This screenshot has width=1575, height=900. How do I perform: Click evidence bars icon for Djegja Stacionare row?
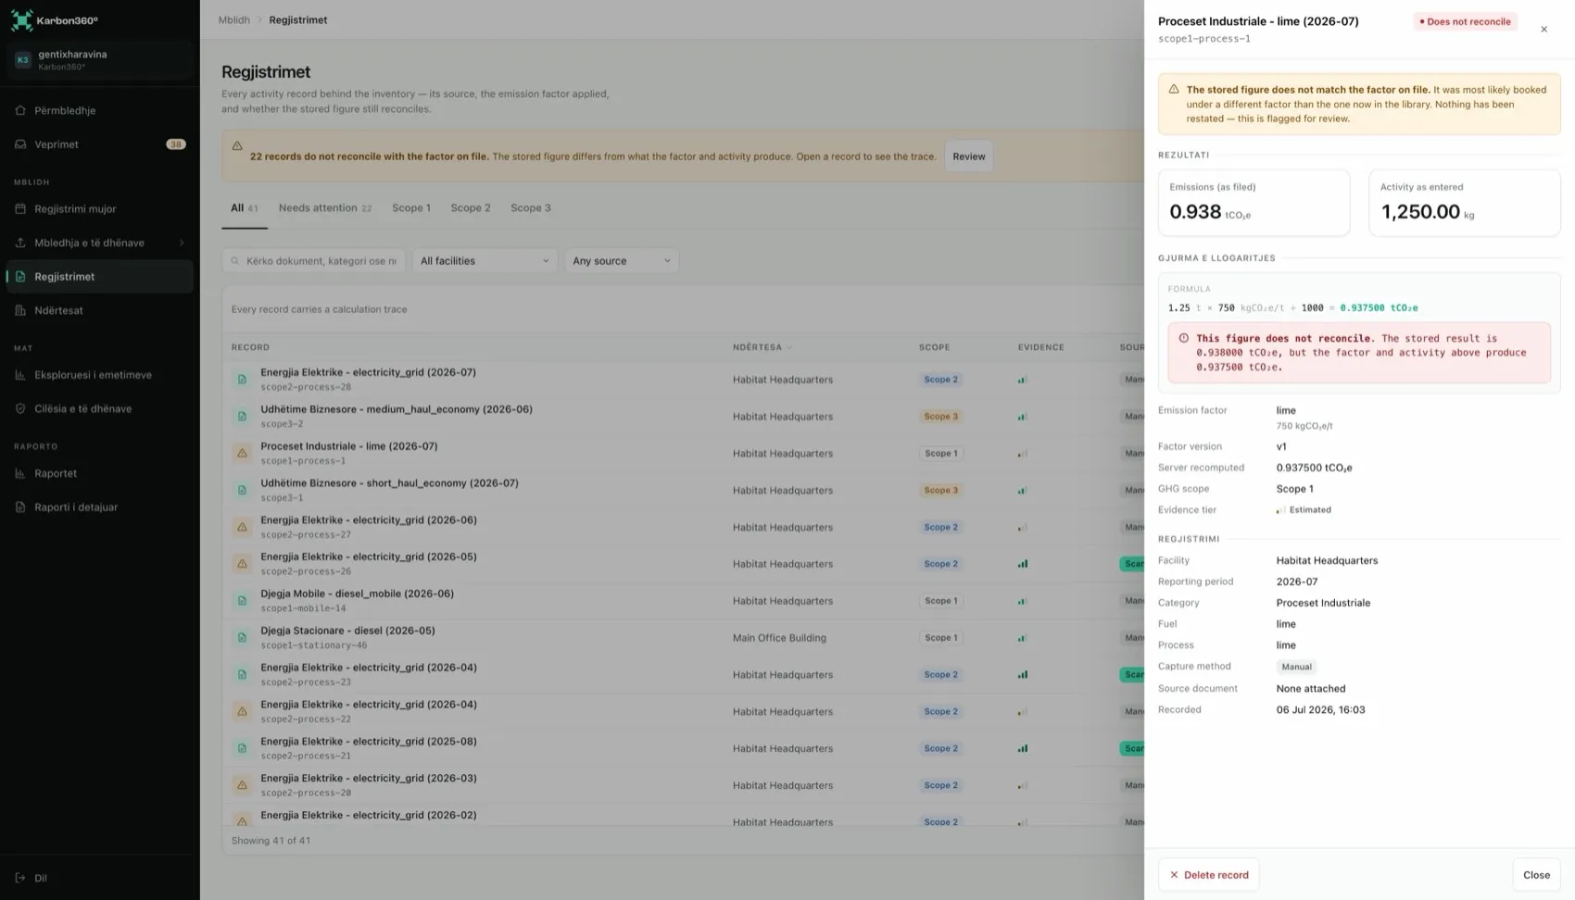coord(1023,638)
